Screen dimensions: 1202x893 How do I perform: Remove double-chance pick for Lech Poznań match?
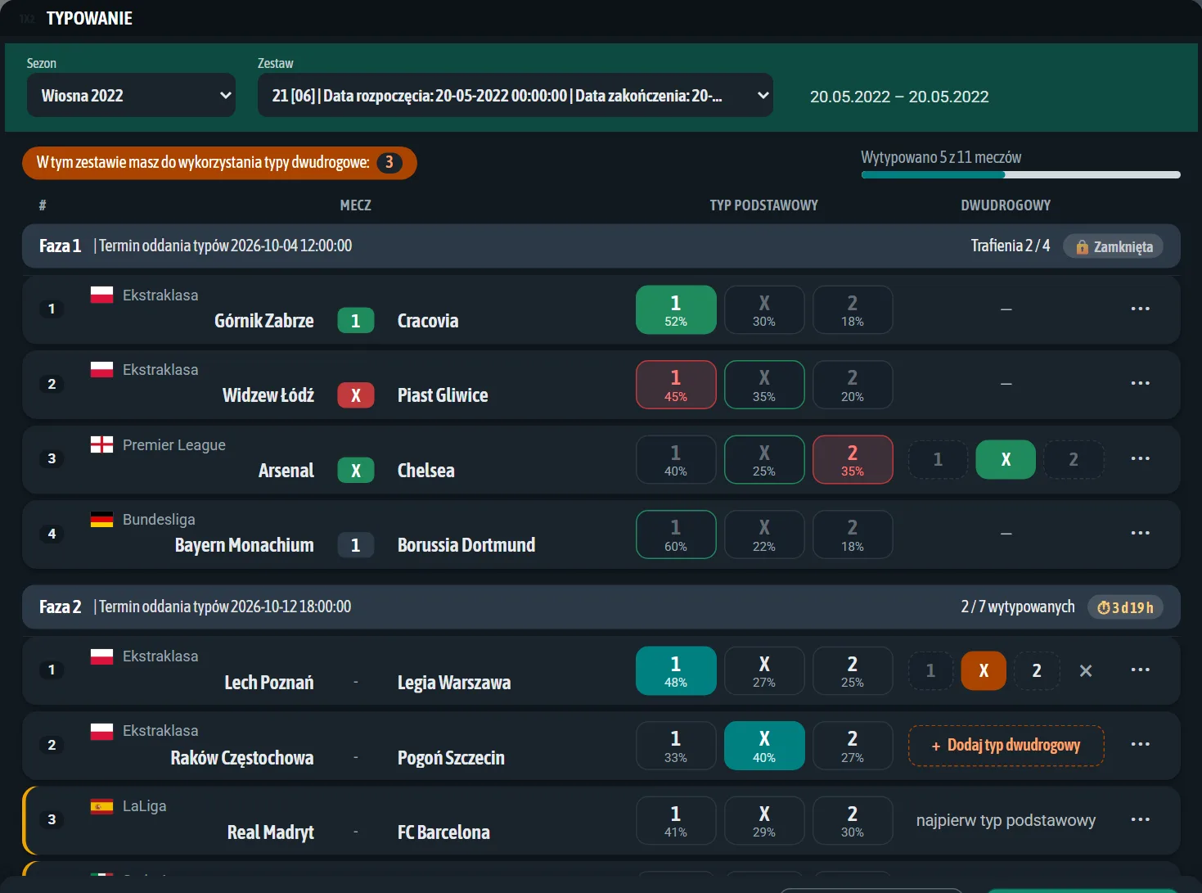[x=1086, y=670]
